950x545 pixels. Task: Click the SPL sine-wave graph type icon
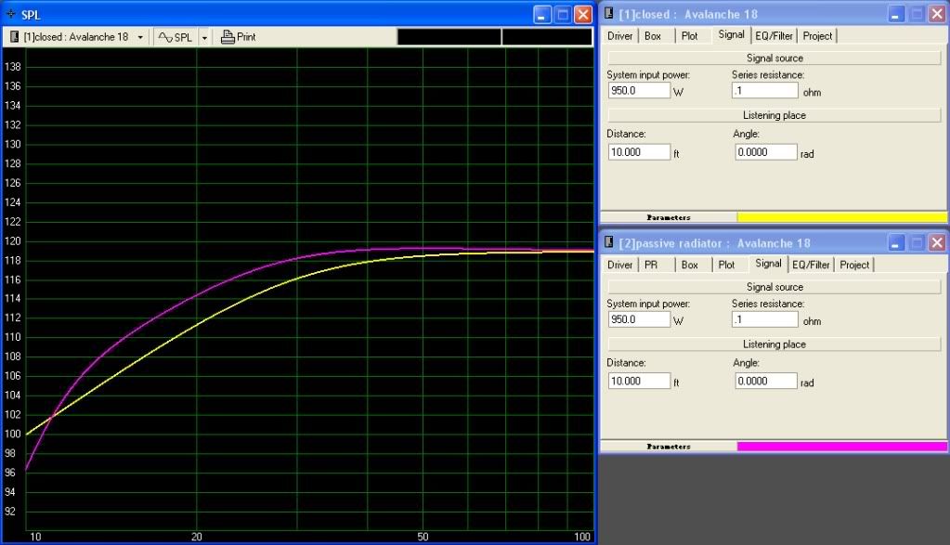(x=164, y=37)
